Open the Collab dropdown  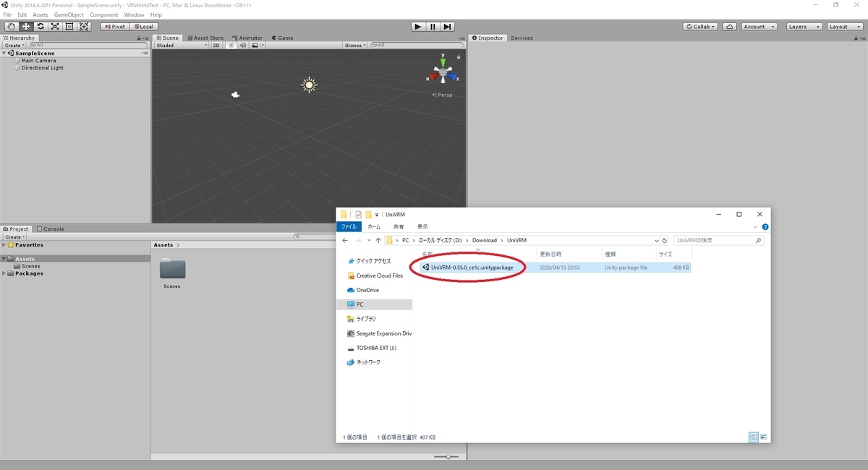point(700,27)
